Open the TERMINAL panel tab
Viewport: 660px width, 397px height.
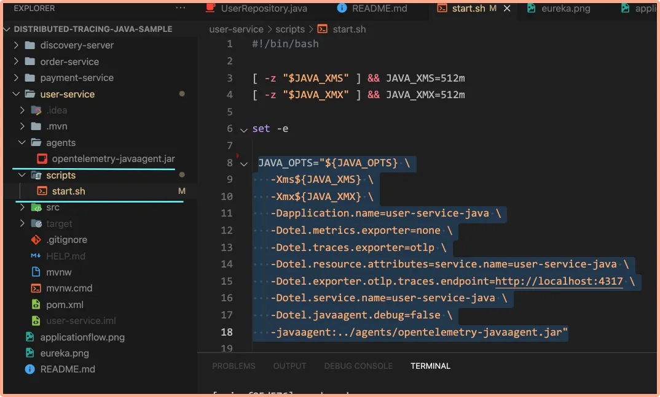pyautogui.click(x=430, y=366)
